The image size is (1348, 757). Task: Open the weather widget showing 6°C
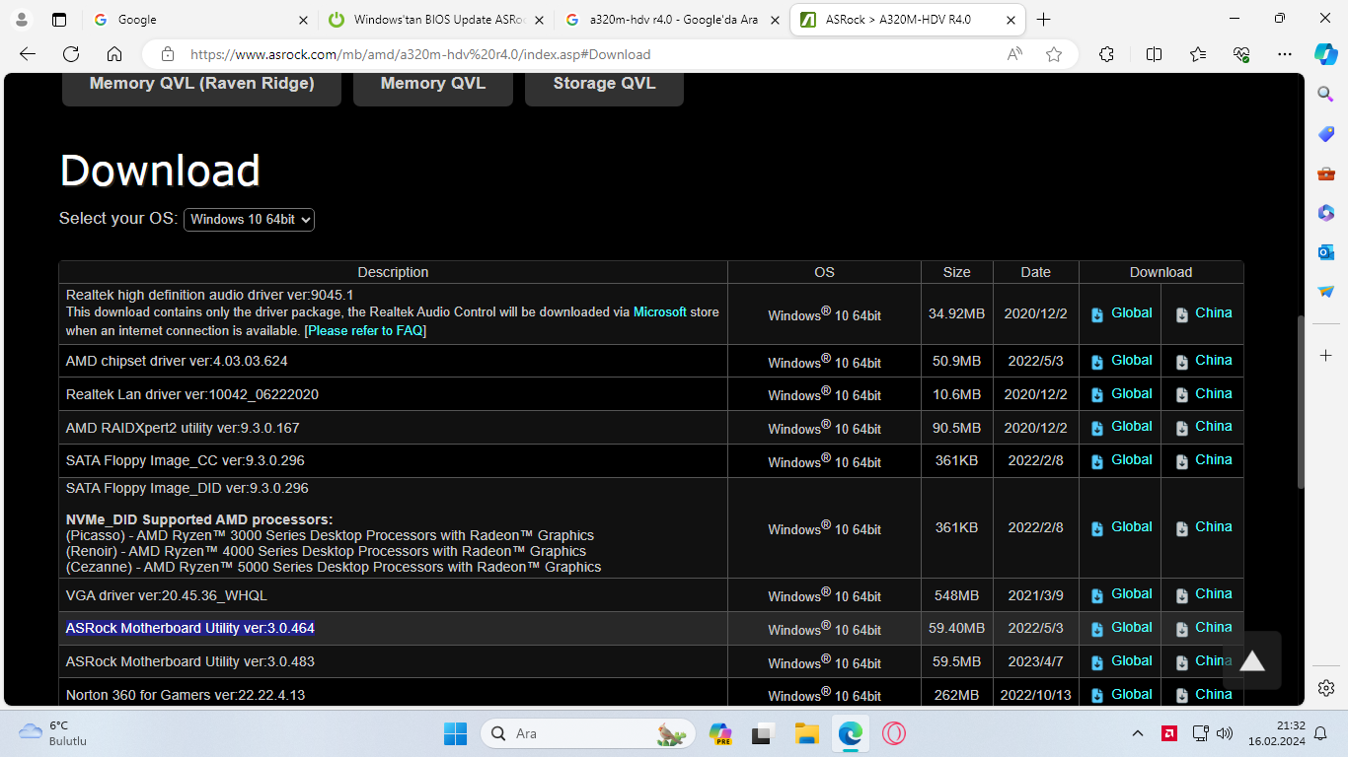(x=53, y=733)
